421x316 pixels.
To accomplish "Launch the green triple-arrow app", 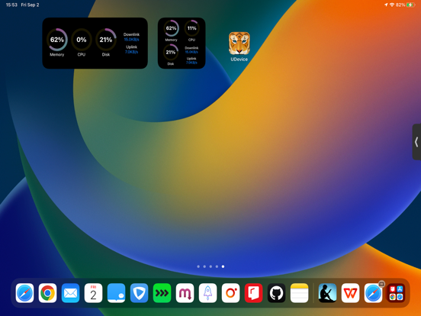I will [162, 293].
